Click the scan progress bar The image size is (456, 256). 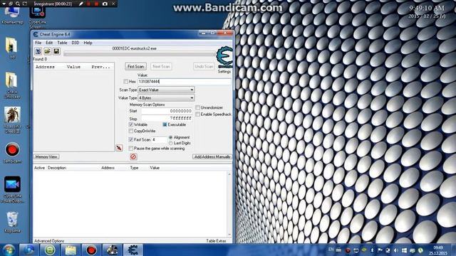(140, 54)
